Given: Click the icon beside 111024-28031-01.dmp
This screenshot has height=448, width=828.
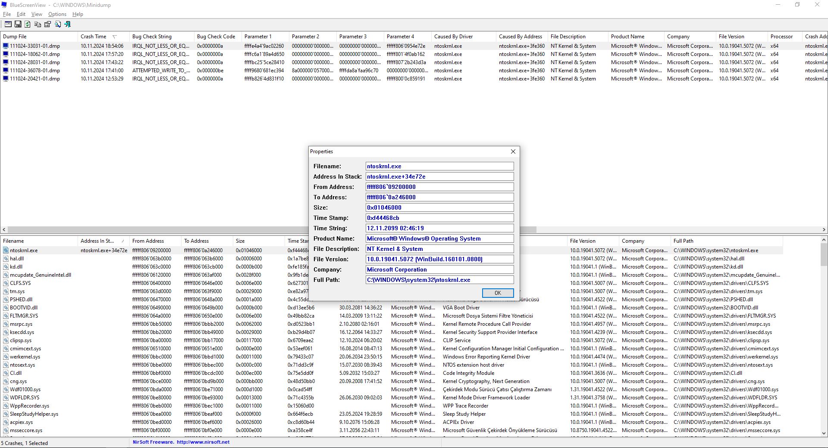Looking at the screenshot, I should click(x=6, y=62).
